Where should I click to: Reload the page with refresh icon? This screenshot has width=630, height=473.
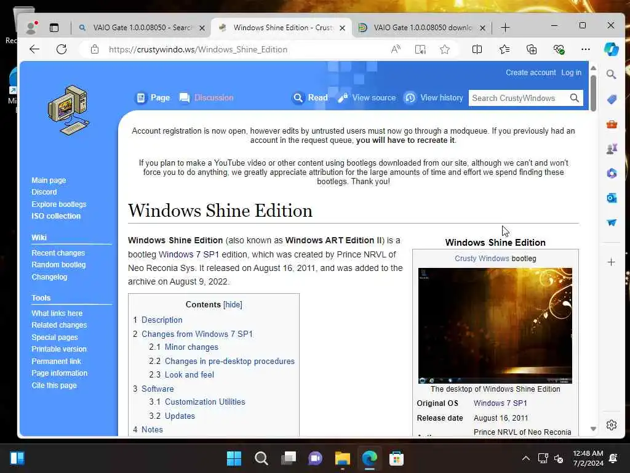(62, 49)
